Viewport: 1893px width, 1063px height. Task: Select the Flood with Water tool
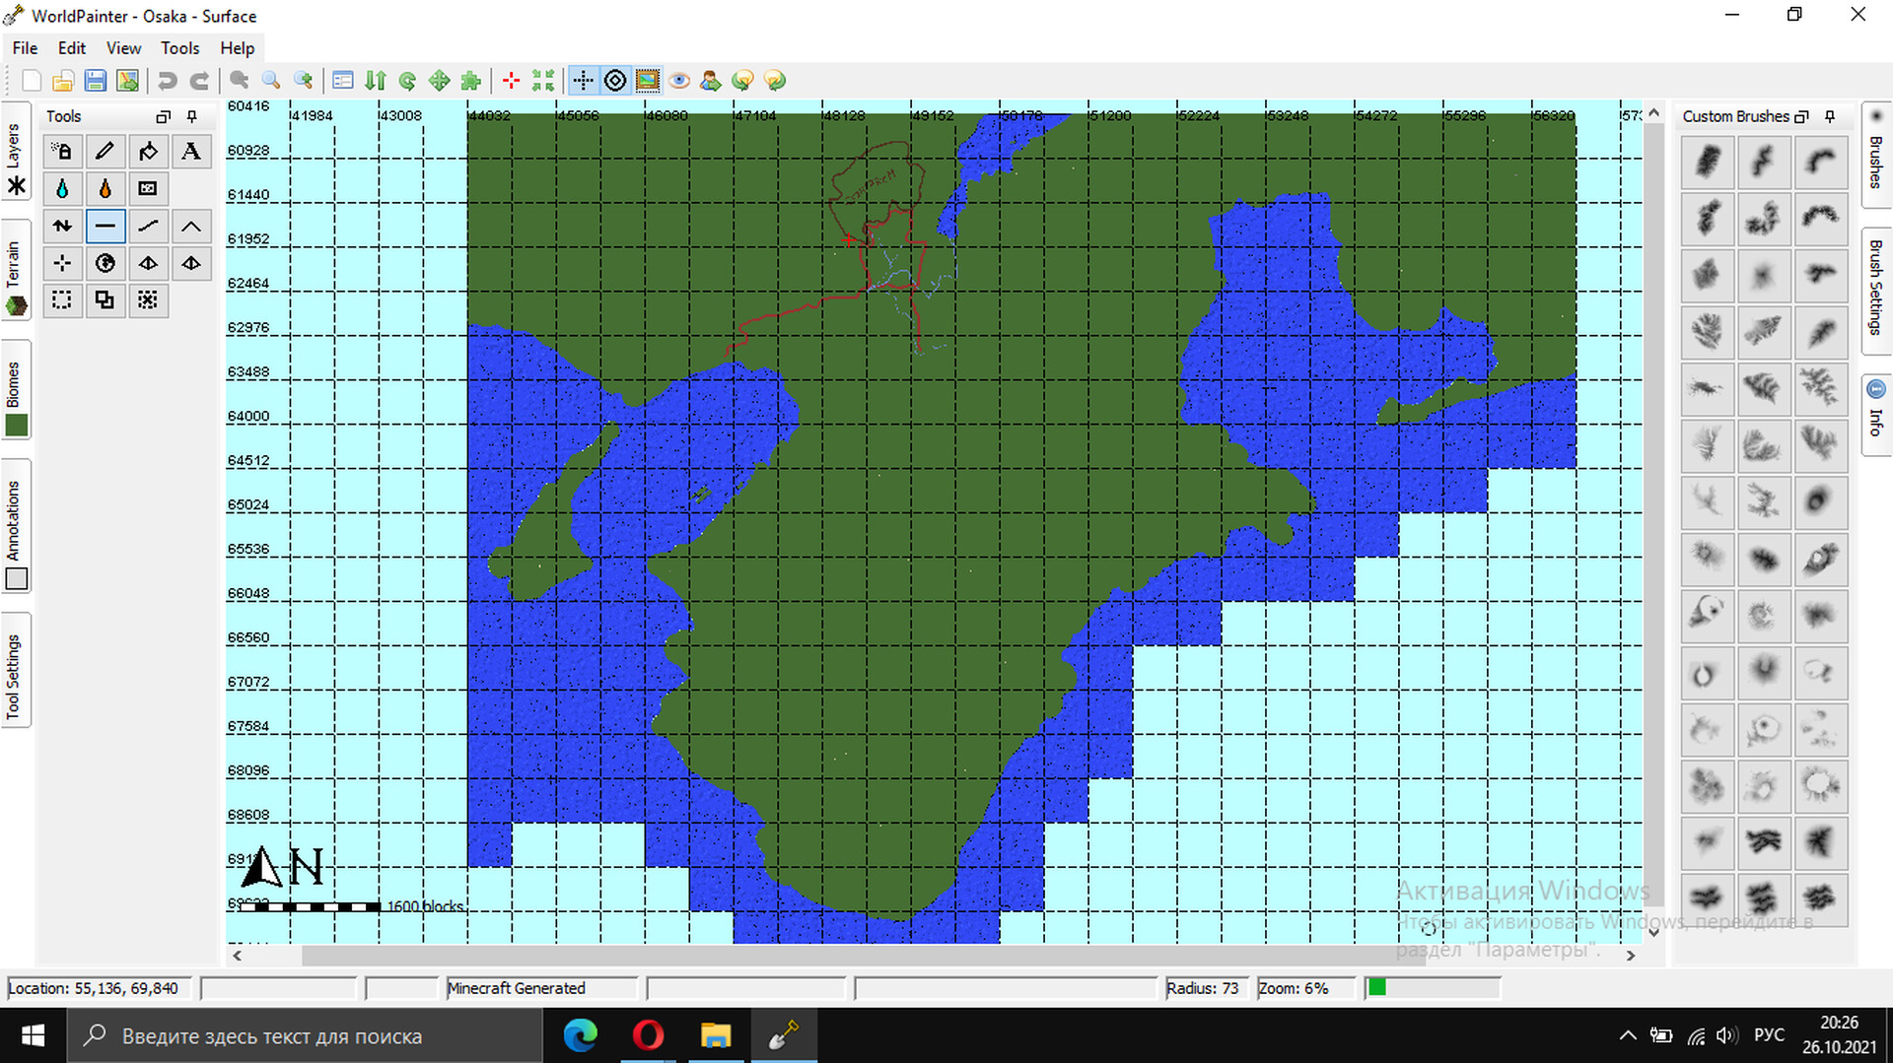pyautogui.click(x=62, y=188)
